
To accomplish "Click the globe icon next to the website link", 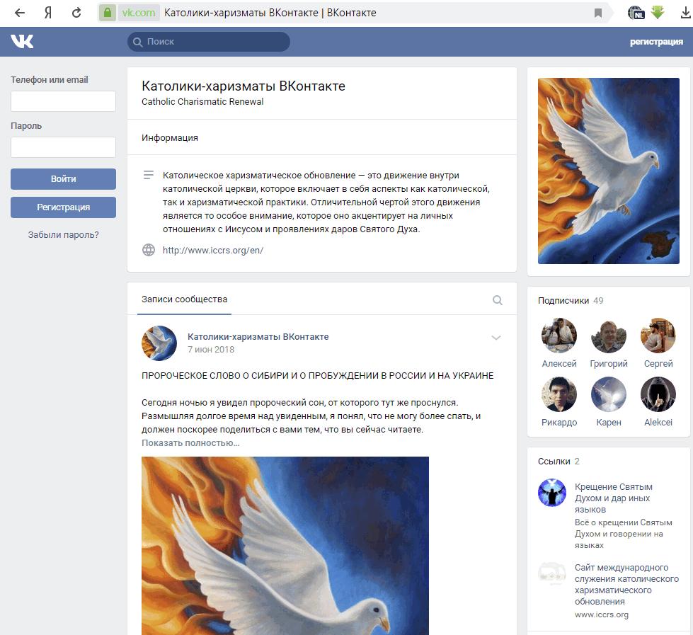I will [149, 250].
